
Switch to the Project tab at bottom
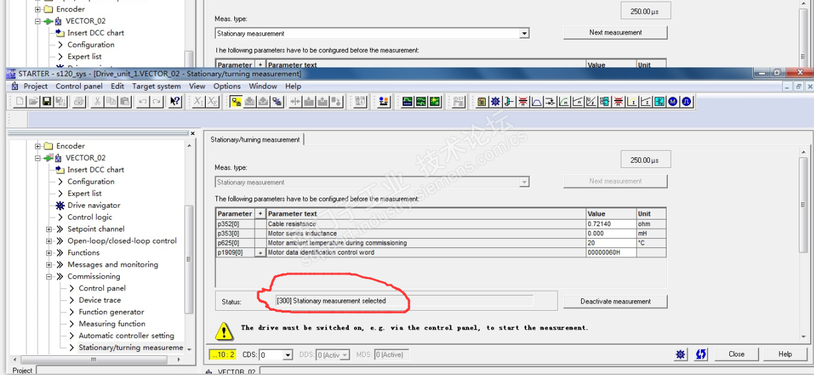[x=23, y=370]
